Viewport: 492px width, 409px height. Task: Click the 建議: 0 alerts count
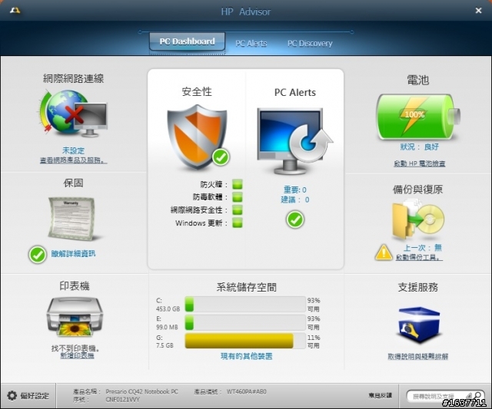point(295,200)
